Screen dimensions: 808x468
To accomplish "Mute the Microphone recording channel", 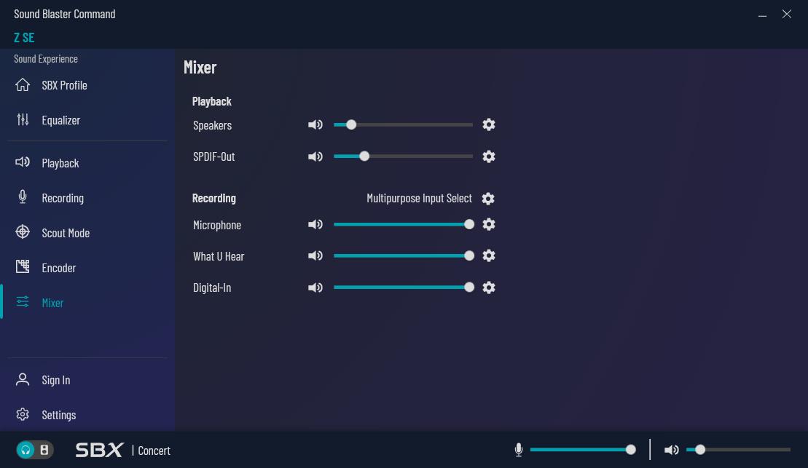I will [315, 224].
